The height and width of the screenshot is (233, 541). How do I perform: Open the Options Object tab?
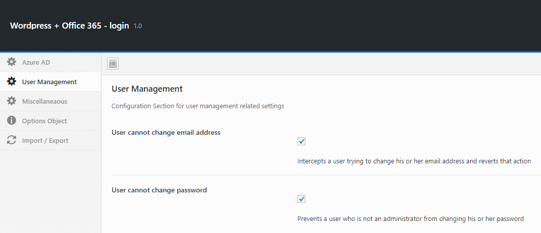pos(50,121)
